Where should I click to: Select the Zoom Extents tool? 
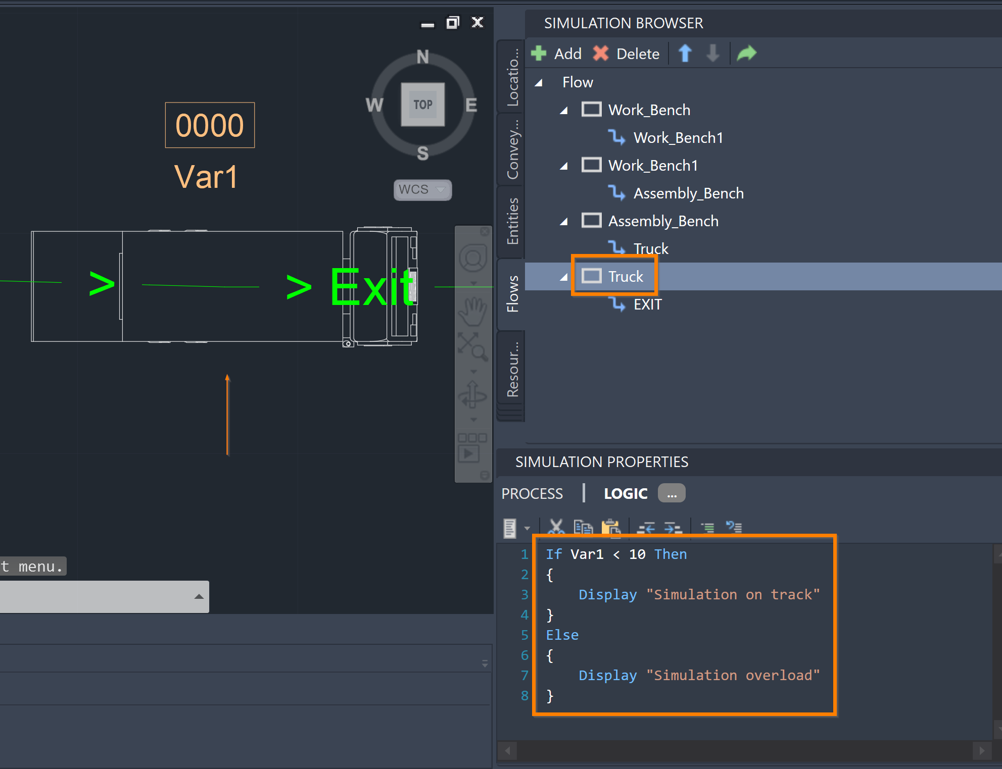(473, 346)
